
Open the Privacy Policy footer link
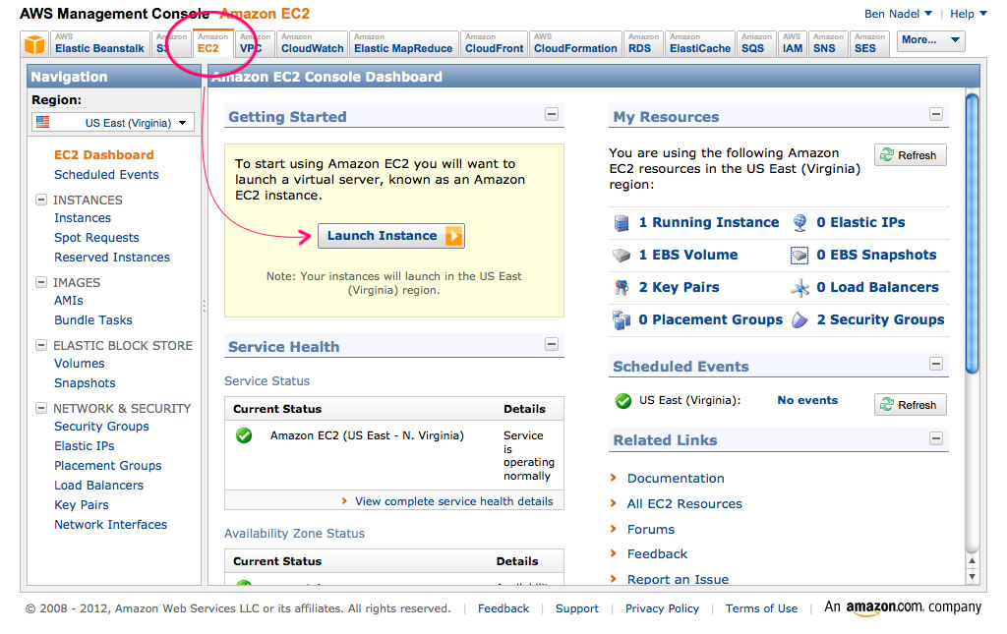662,608
